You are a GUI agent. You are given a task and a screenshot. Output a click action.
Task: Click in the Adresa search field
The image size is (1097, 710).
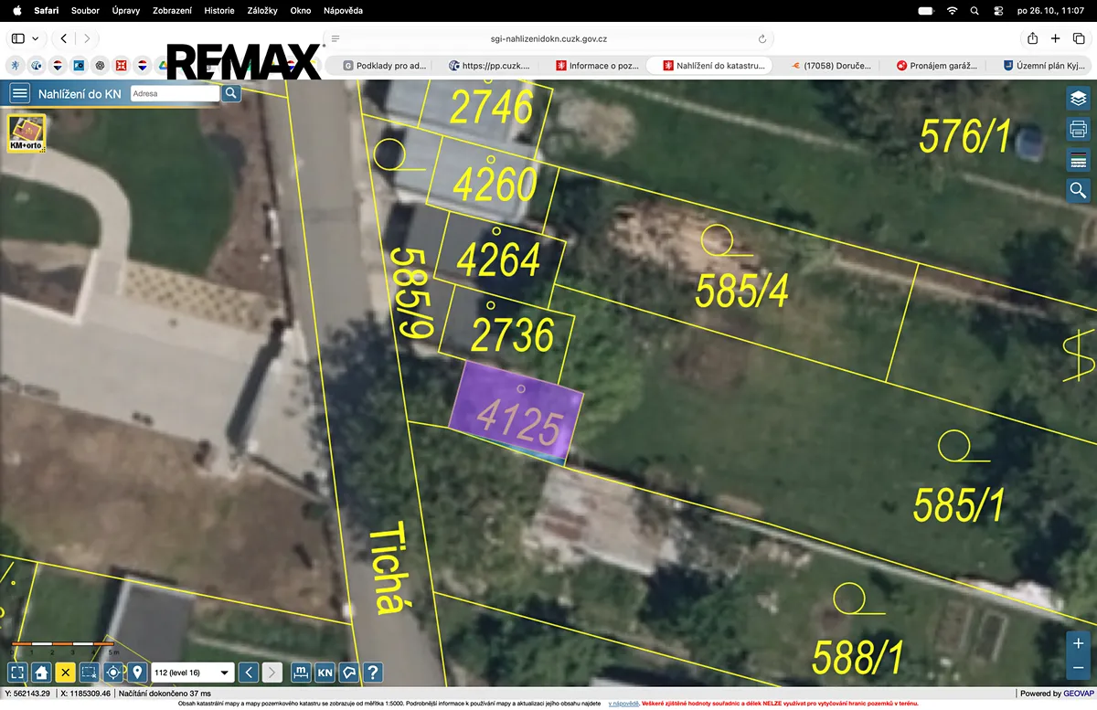(176, 93)
